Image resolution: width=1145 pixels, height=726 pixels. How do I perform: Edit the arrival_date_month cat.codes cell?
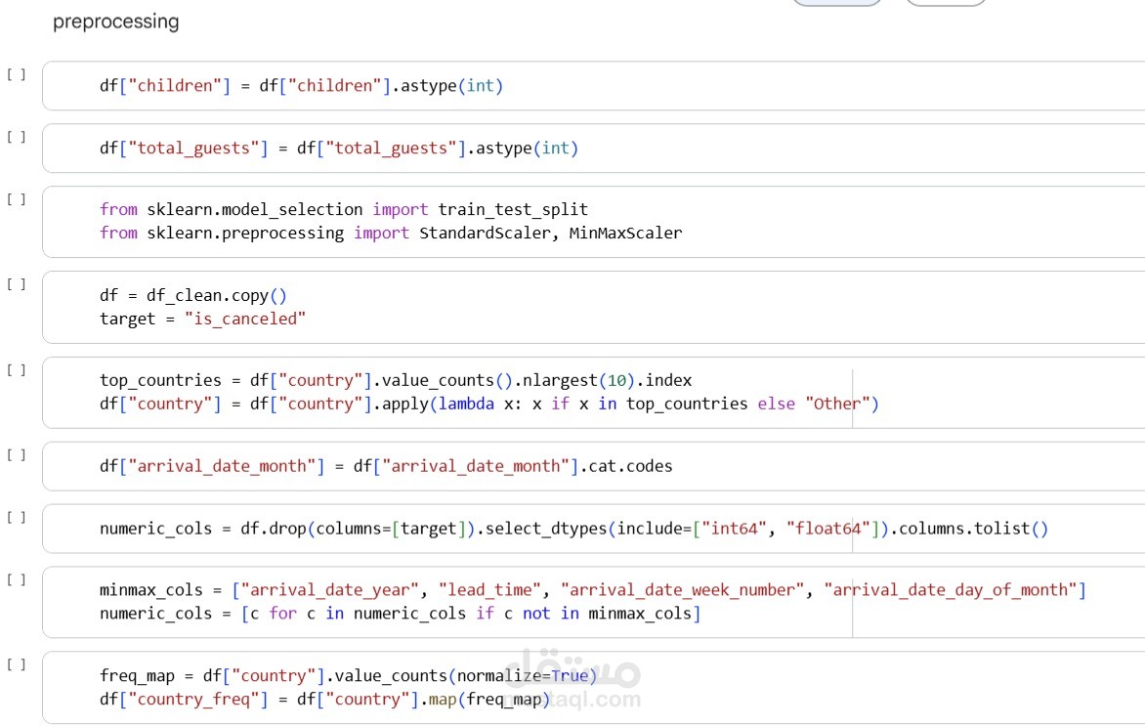point(594,466)
